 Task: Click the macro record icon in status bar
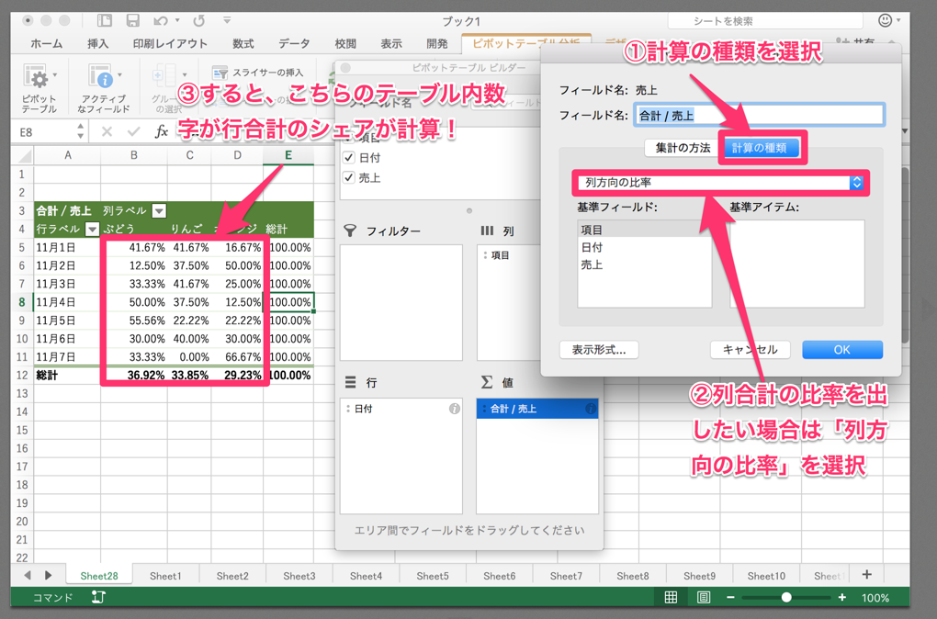pyautogui.click(x=98, y=597)
